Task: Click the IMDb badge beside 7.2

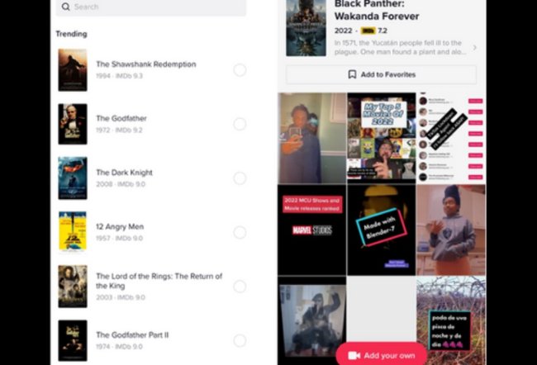Action: [x=368, y=31]
